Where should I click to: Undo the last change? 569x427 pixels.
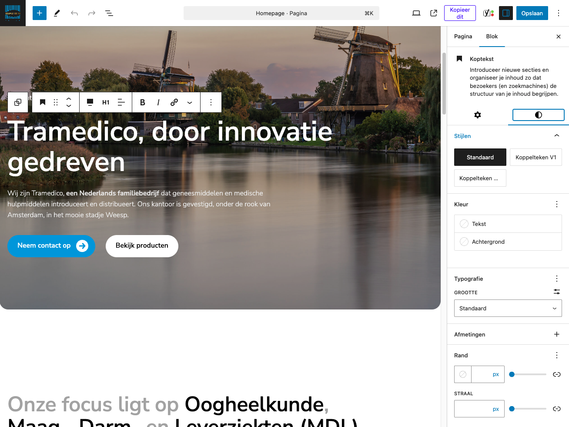point(74,13)
